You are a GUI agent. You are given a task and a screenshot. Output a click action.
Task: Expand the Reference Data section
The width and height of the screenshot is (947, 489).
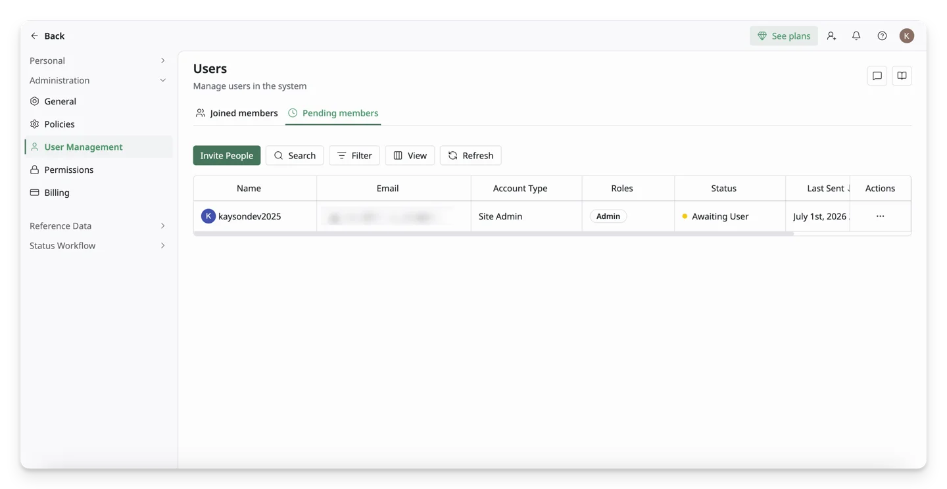97,226
